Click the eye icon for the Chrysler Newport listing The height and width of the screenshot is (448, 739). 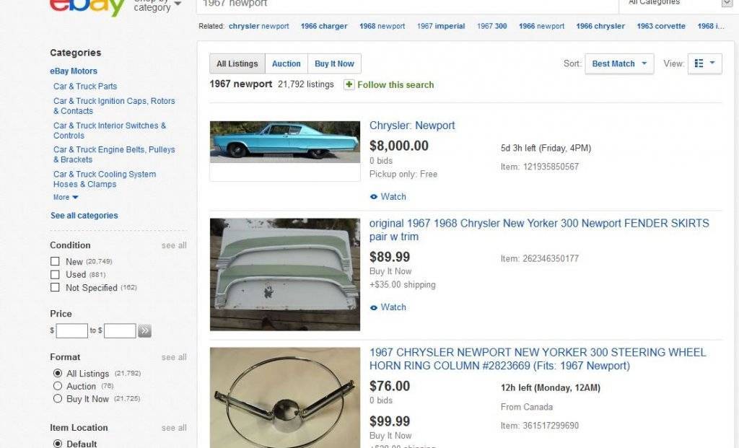click(374, 197)
